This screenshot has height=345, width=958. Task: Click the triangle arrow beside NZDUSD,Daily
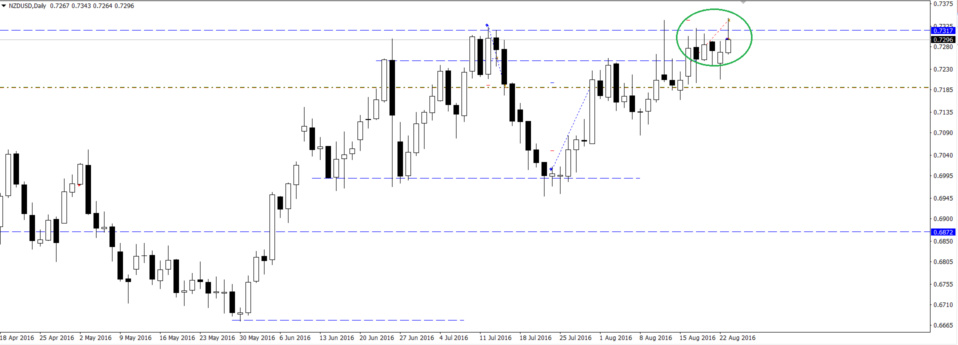coord(3,6)
